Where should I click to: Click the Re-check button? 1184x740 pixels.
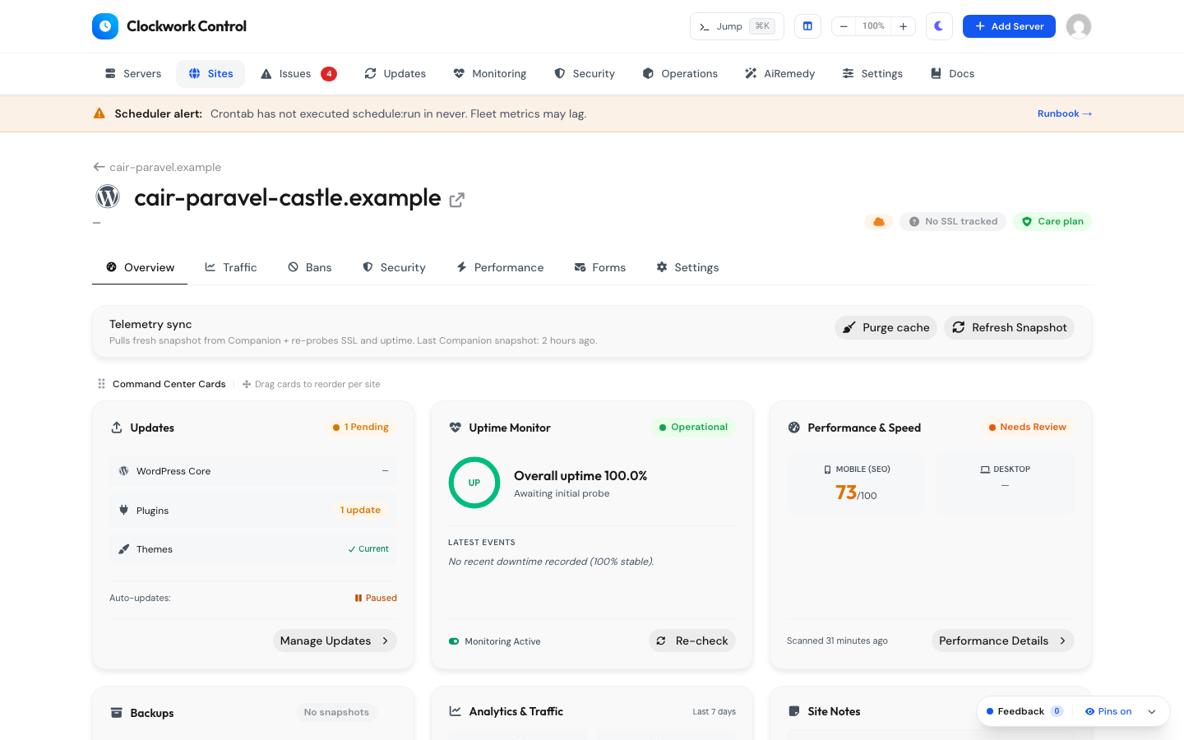[x=692, y=641]
